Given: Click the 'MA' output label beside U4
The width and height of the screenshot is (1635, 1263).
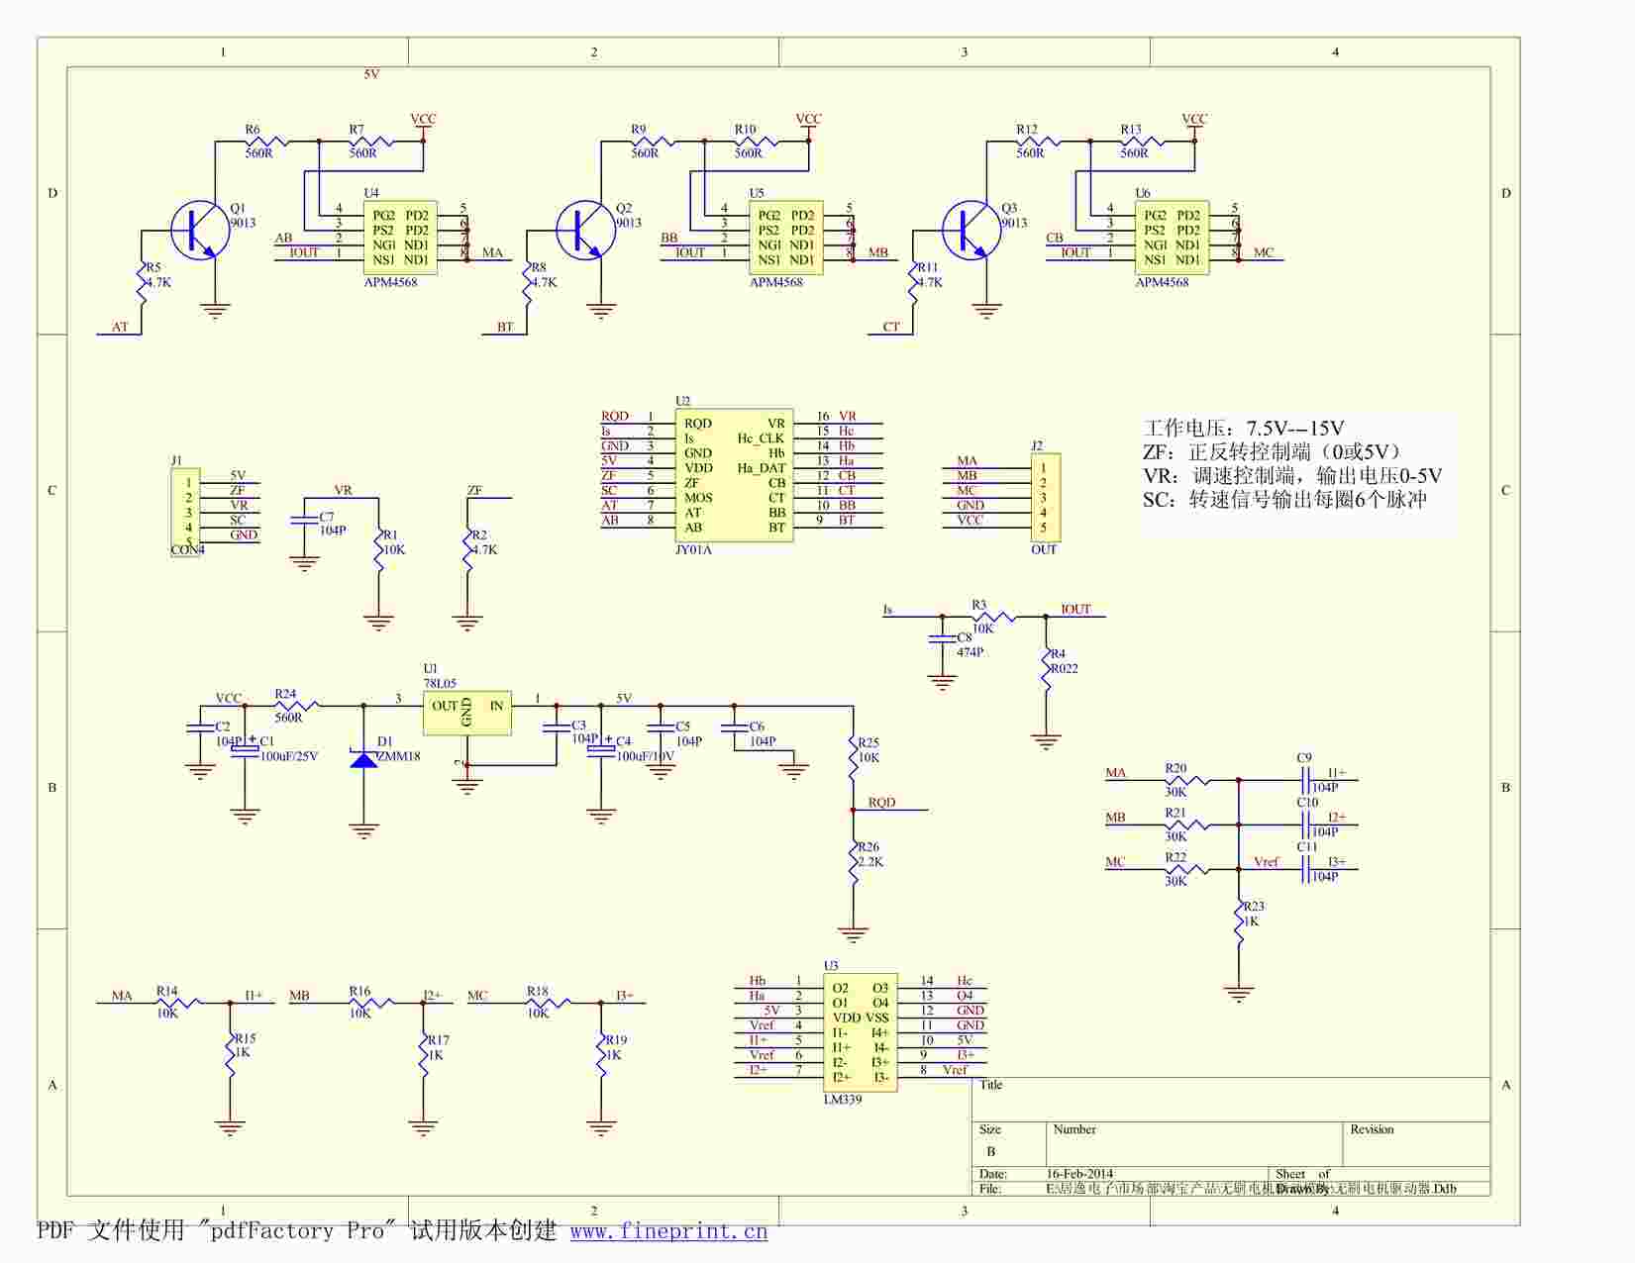Looking at the screenshot, I should point(492,253).
